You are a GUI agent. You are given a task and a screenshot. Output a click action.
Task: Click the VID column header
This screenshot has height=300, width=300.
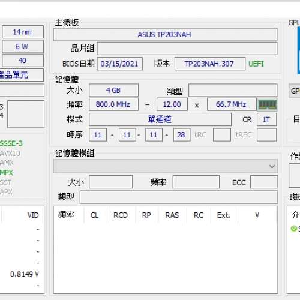pyautogui.click(x=33, y=215)
